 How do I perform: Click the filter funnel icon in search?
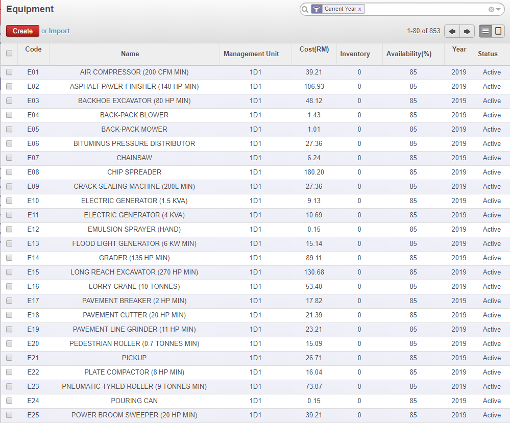317,9
